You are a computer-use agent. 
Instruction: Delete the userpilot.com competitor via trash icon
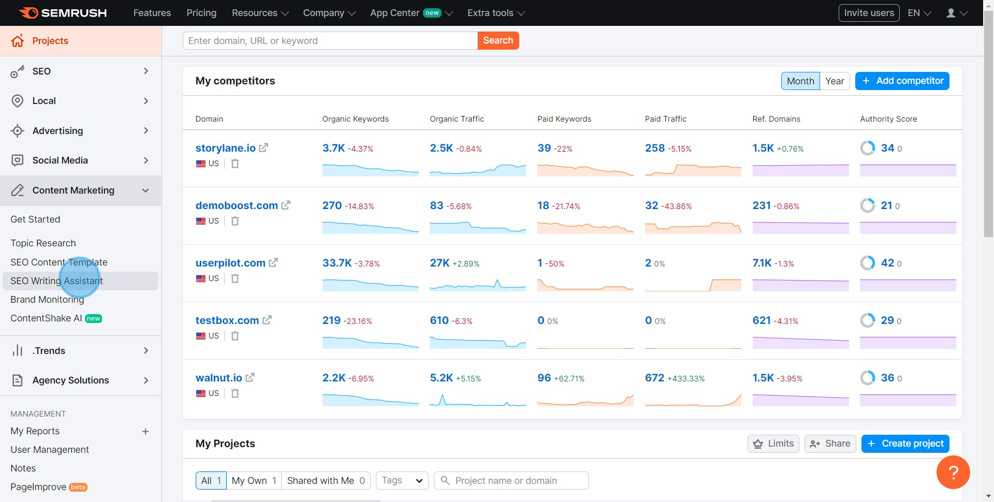coord(235,278)
